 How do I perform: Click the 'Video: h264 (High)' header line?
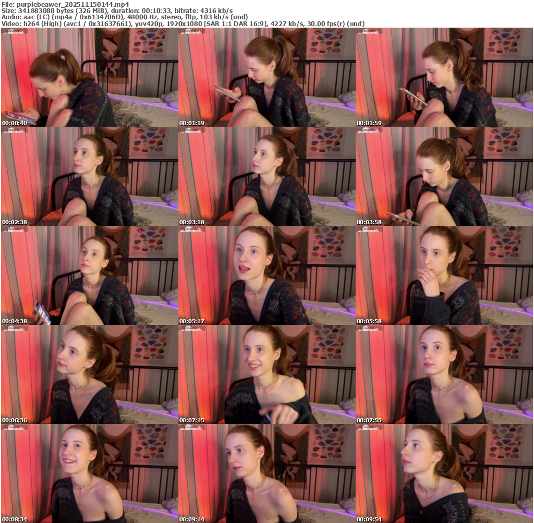183,24
